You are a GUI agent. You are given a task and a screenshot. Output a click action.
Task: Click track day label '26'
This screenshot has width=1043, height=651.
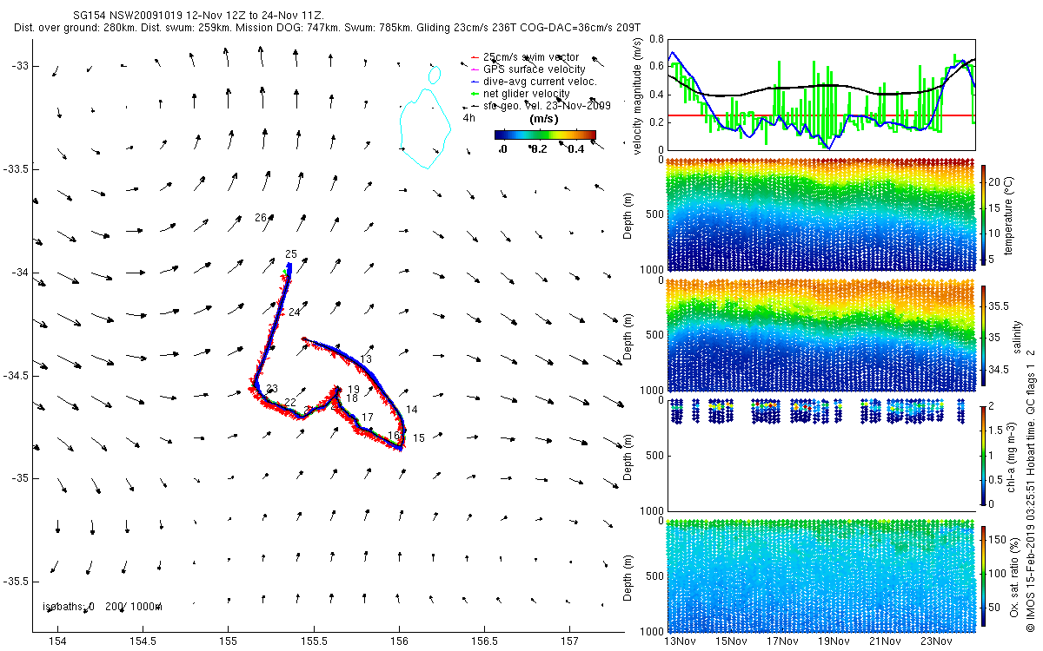260,217
